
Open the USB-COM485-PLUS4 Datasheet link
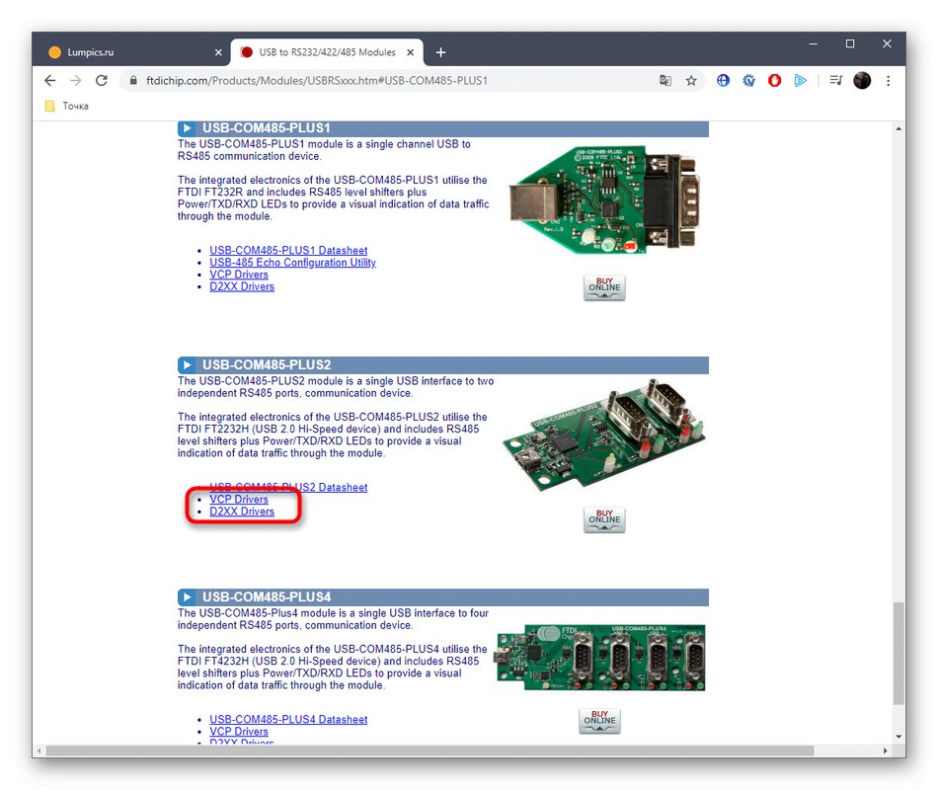click(288, 719)
